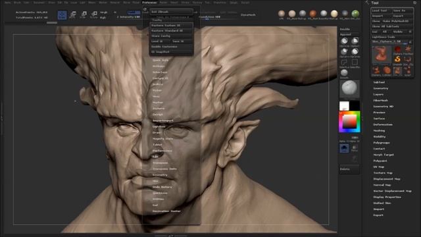Screen dimensions: 421x237
Task: Click the Tool palette dock icon
Action: click(415, 3)
